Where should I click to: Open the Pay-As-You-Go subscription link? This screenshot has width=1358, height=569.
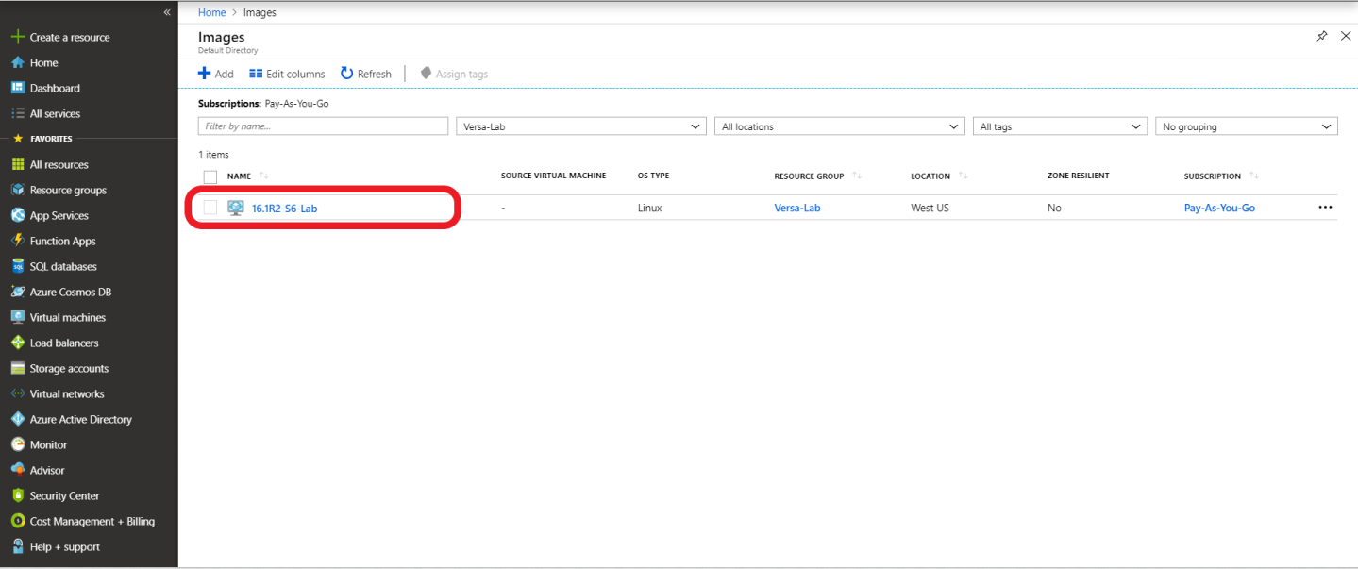point(1219,208)
